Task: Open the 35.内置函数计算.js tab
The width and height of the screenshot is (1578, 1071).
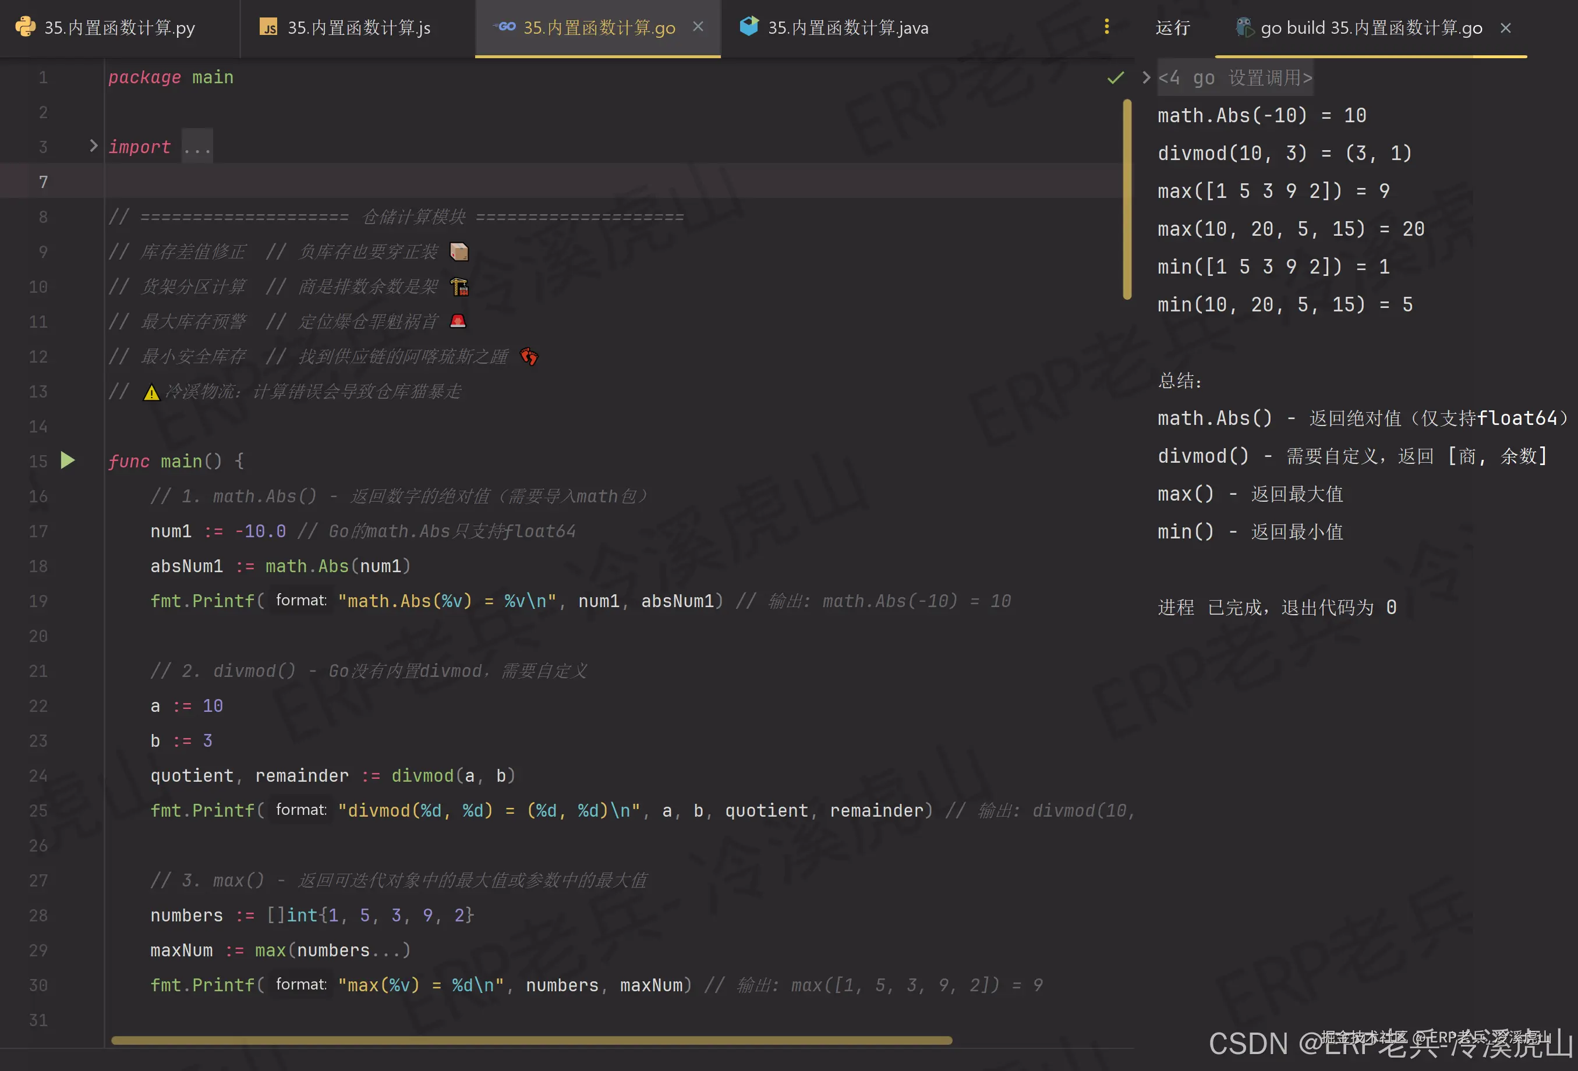Action: pos(359,28)
